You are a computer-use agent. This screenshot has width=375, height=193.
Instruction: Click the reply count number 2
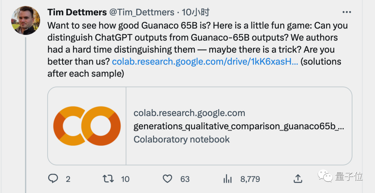(x=68, y=179)
